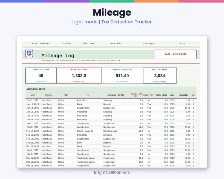The height and width of the screenshot is (179, 224).
Task: Click the BrightCellPlanners brand text
Action: point(112,172)
